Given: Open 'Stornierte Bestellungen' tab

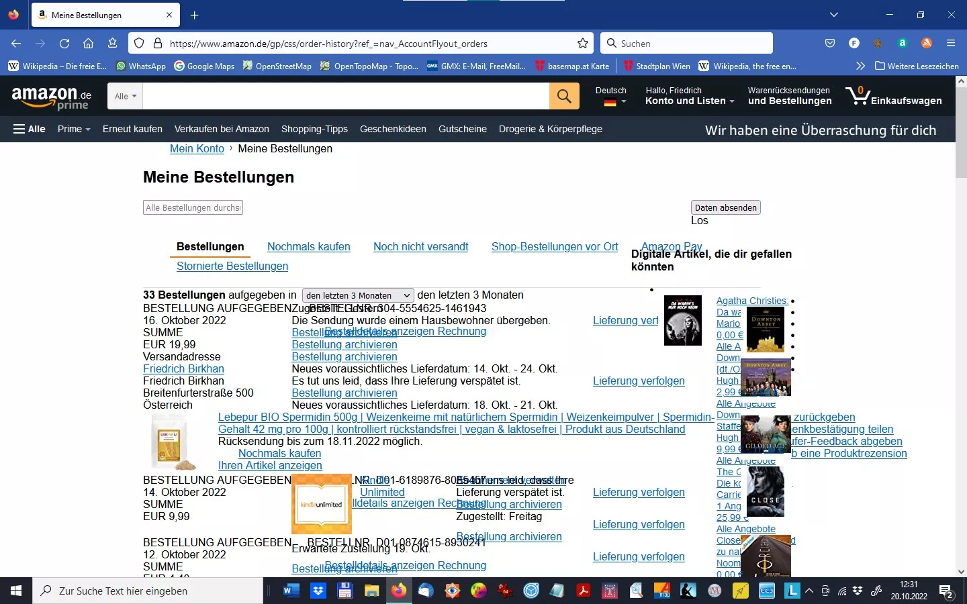Looking at the screenshot, I should coord(232,266).
